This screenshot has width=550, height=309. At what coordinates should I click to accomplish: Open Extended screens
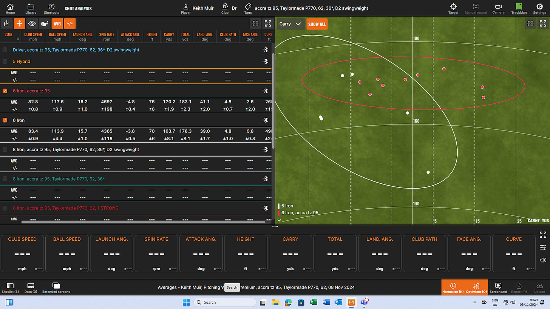click(56, 288)
